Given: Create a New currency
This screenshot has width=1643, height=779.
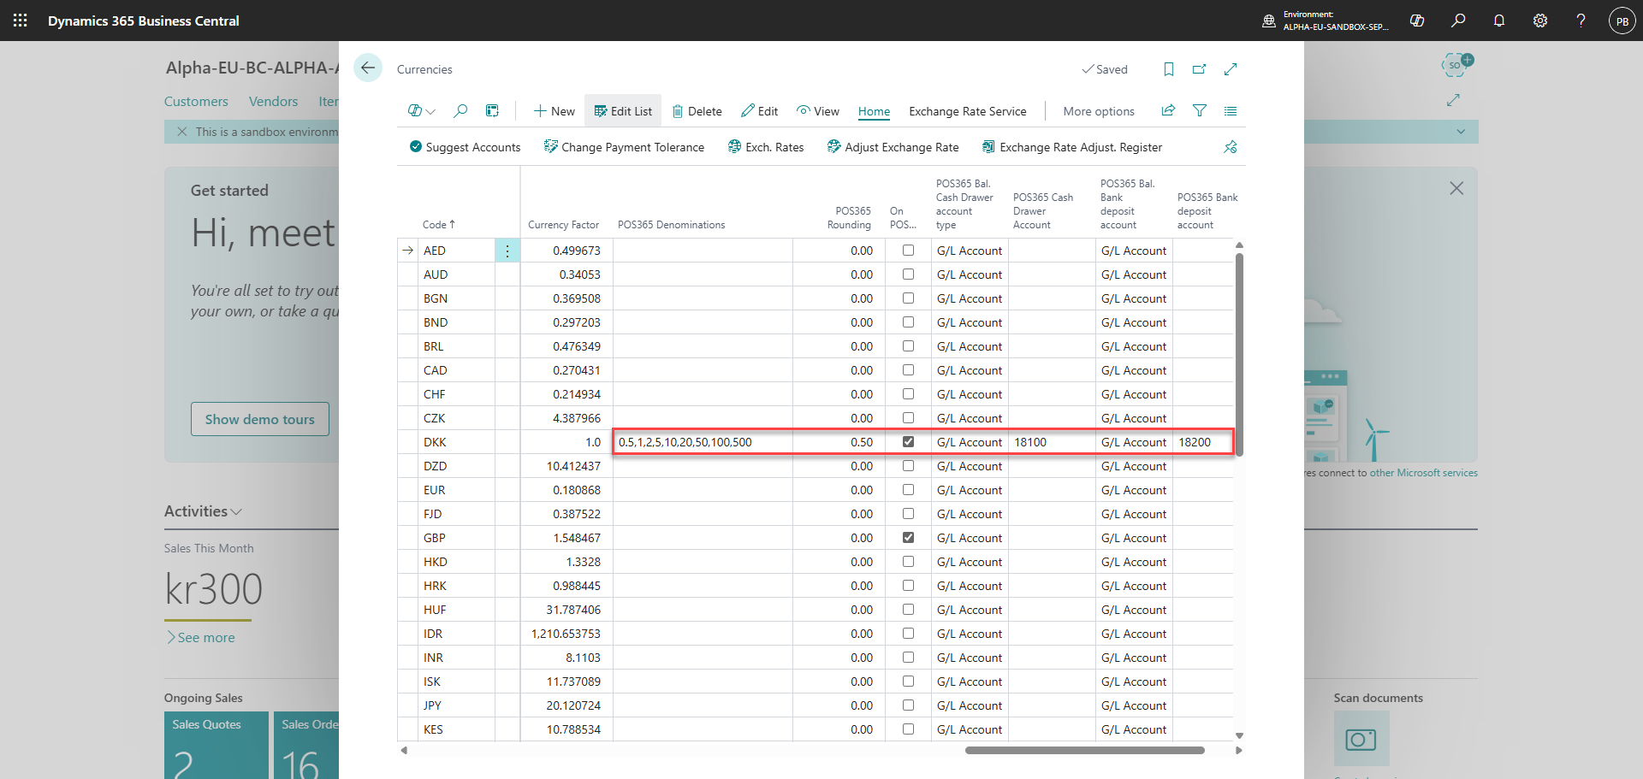Looking at the screenshot, I should click(554, 111).
